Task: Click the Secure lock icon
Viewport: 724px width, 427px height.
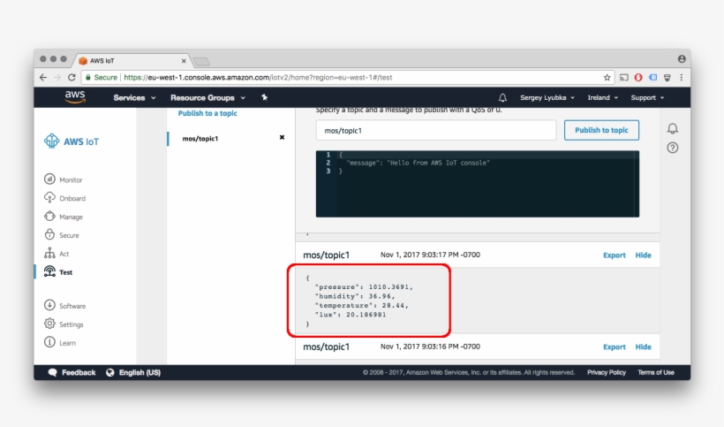Action: coord(49,234)
